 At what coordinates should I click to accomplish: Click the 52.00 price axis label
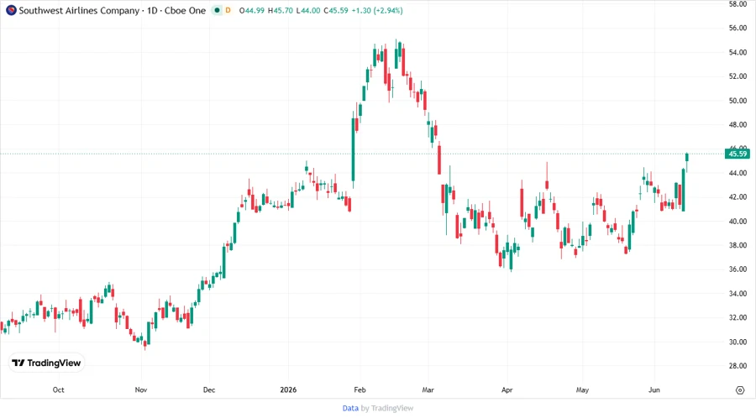tap(738, 76)
